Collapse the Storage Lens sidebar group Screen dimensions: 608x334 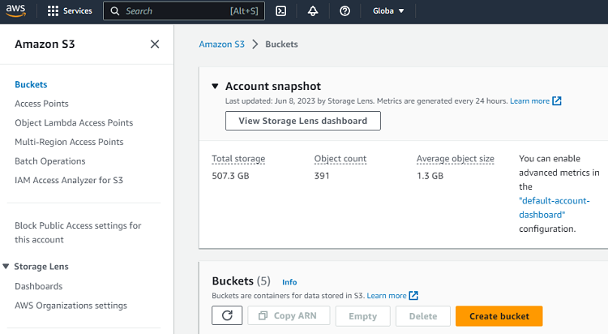(6, 267)
